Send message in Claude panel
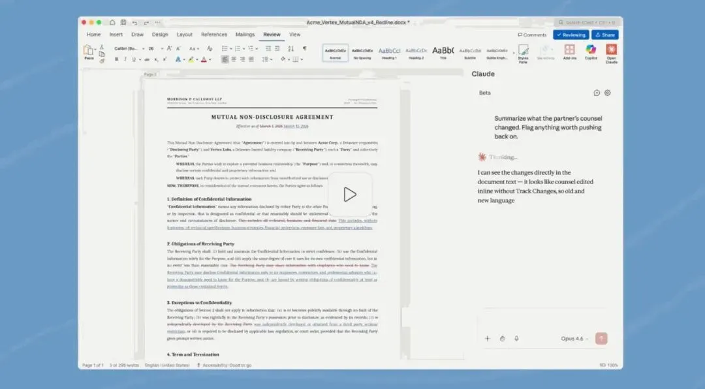This screenshot has width=705, height=389. click(601, 338)
